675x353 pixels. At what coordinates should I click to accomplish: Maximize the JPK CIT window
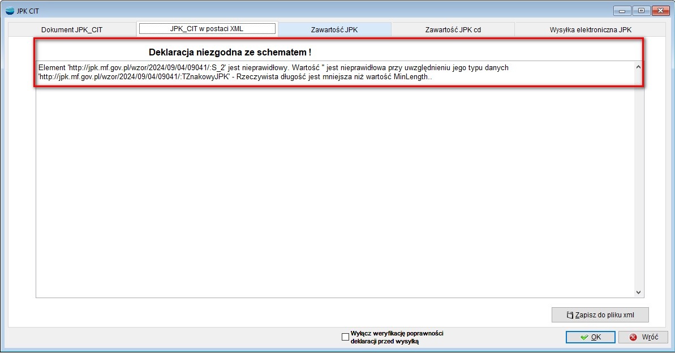640,11
